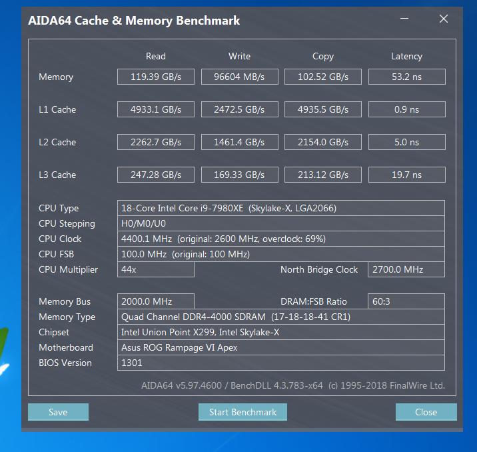Click CPU Stepping field H0/M0/U0
Image resolution: width=477 pixels, height=452 pixels.
pyautogui.click(x=281, y=223)
